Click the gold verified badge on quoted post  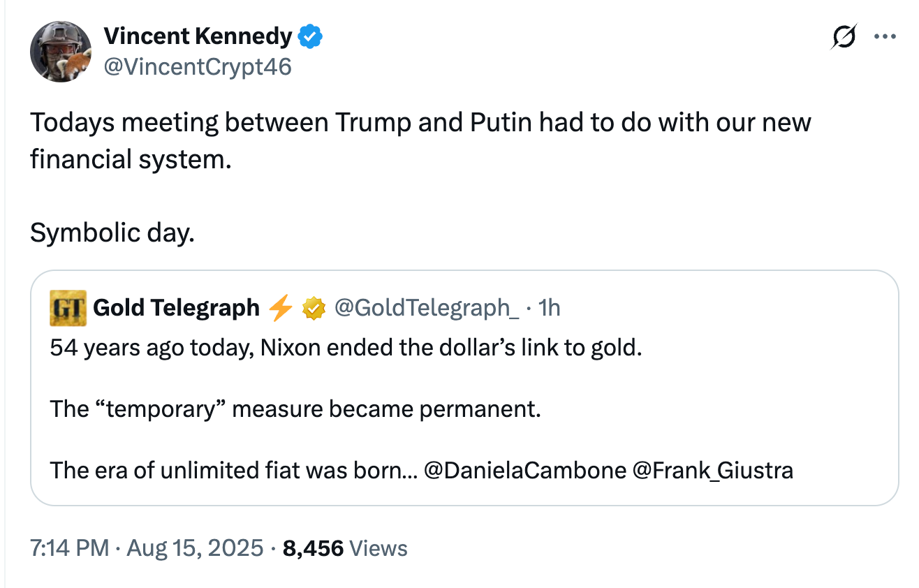(313, 307)
